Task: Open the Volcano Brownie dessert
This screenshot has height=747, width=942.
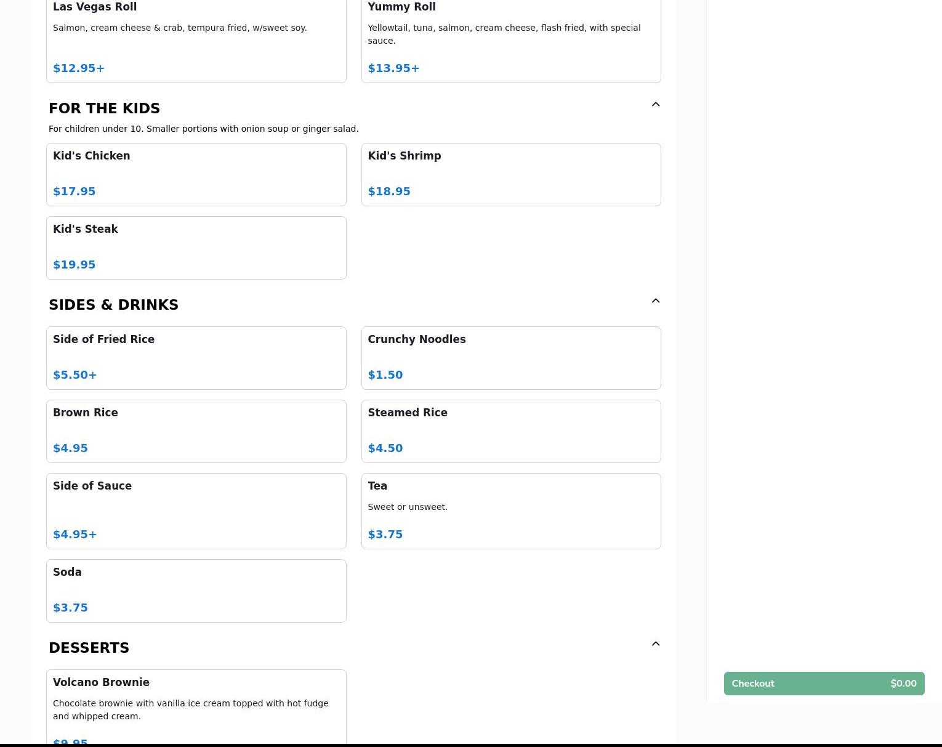Action: [x=196, y=708]
